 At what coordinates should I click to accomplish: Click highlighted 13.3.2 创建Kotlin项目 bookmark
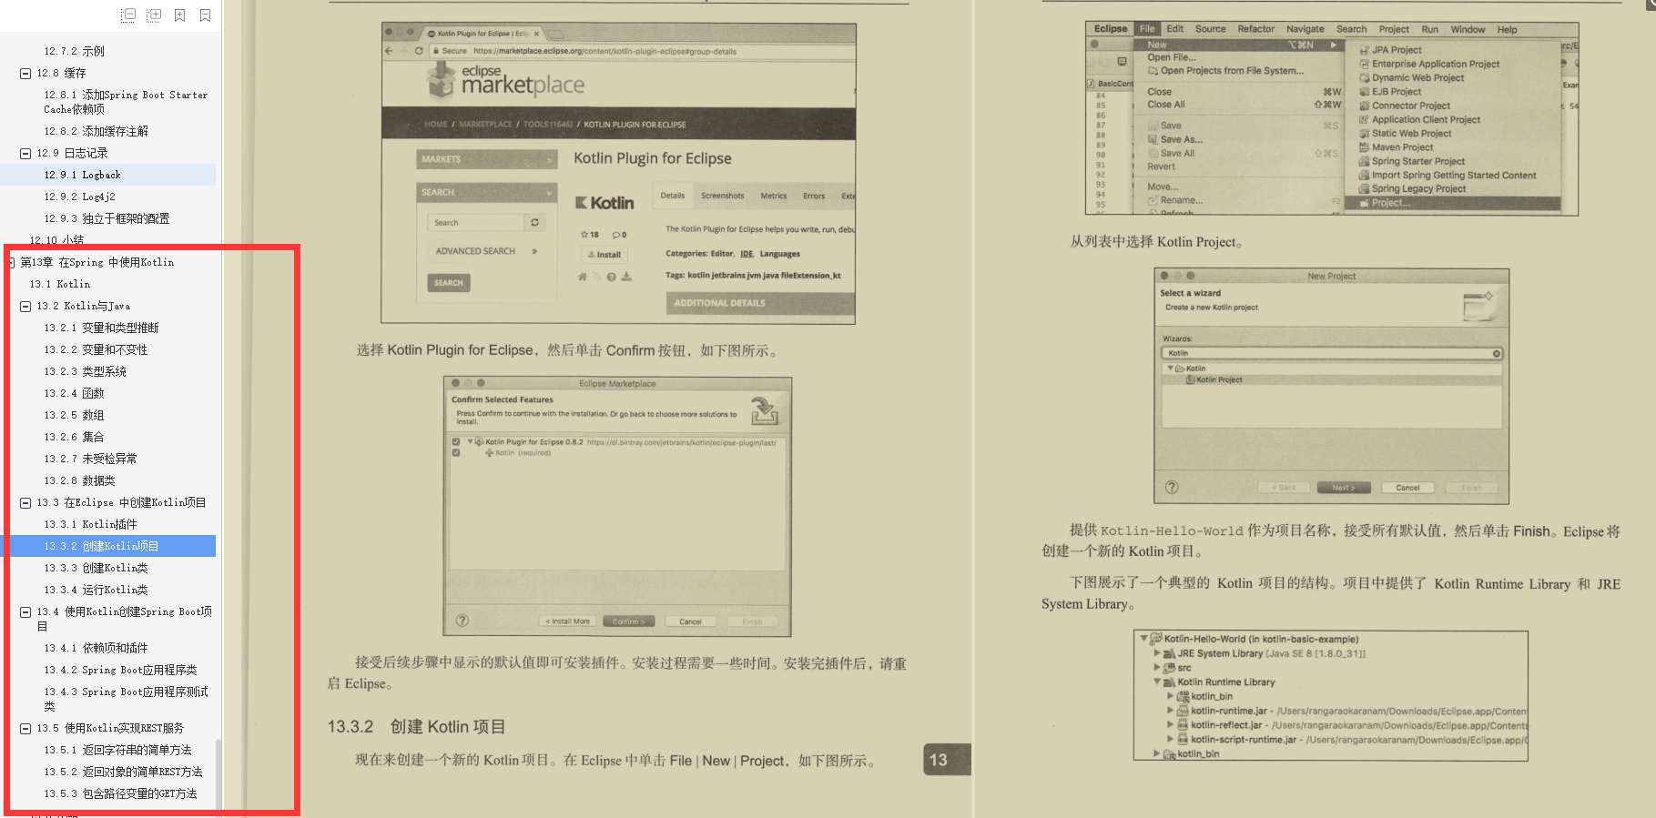[x=101, y=546]
